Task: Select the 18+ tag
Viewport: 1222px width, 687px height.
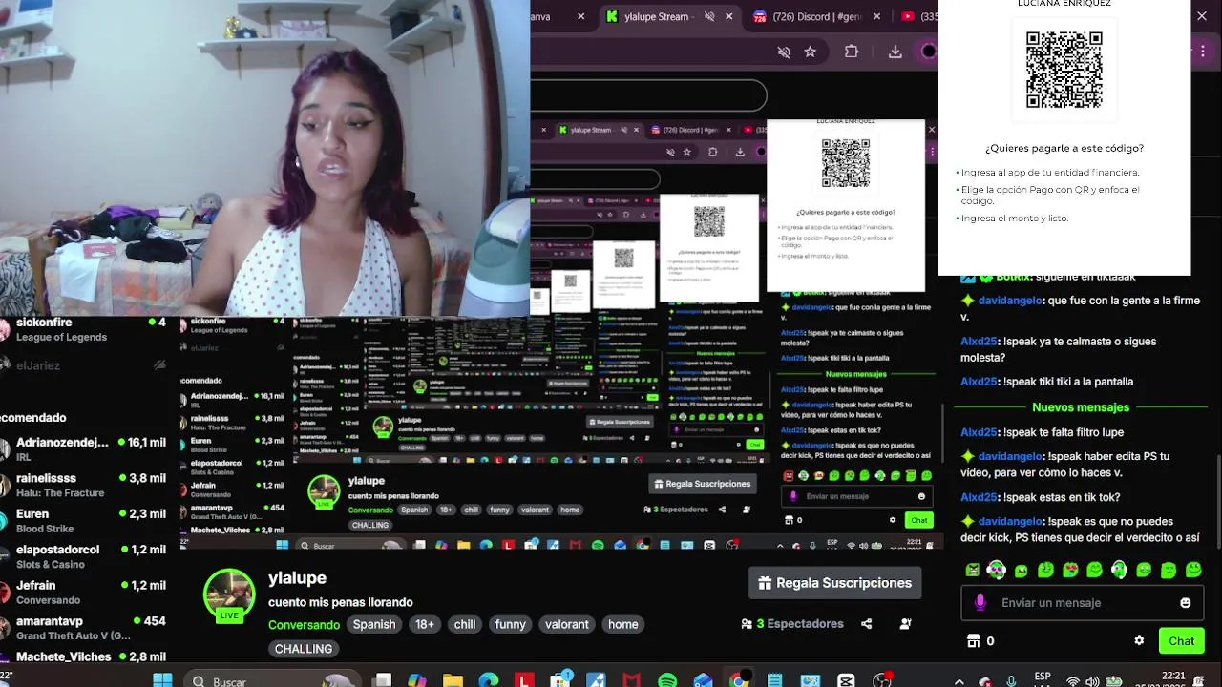Action: point(425,624)
